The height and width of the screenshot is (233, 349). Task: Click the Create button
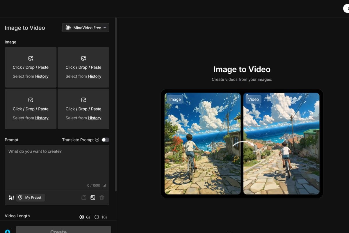63,230
